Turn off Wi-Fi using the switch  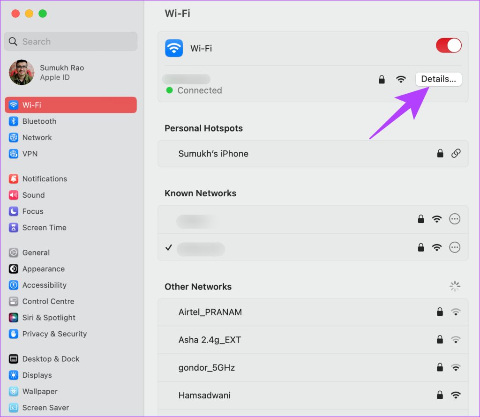click(449, 45)
